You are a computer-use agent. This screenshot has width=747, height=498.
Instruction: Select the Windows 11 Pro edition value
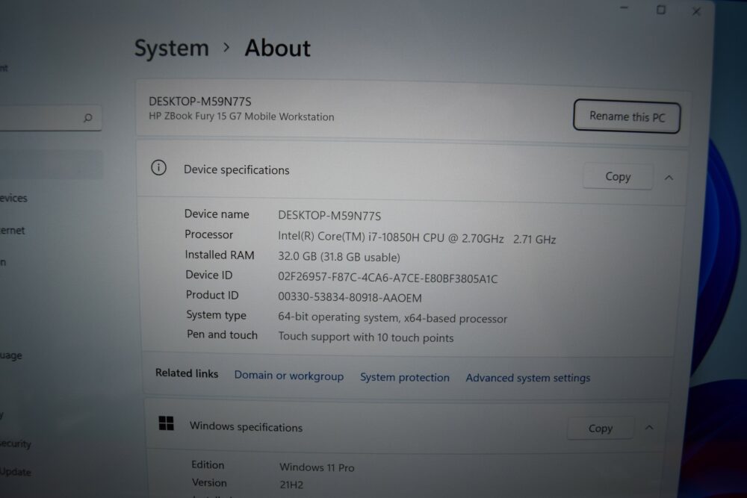(317, 467)
